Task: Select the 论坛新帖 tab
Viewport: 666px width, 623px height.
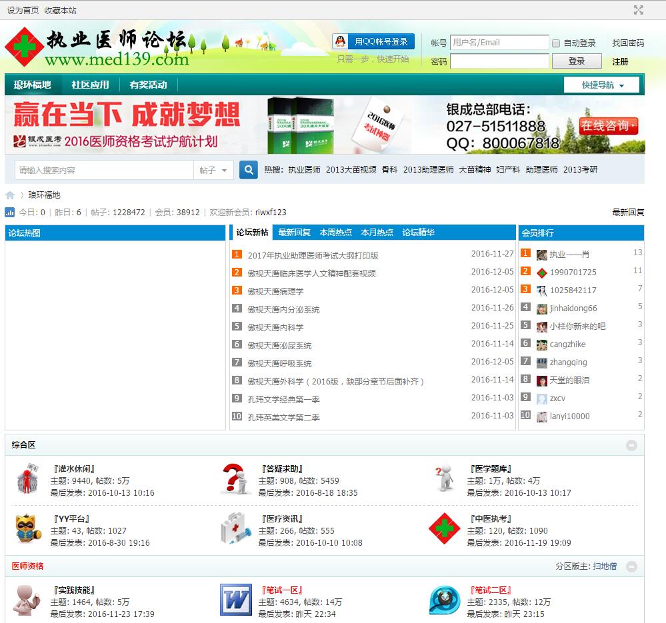Action: pyautogui.click(x=252, y=232)
